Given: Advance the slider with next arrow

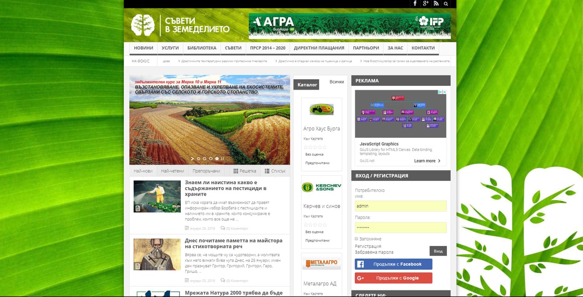Looking at the screenshot, I should (192, 159).
